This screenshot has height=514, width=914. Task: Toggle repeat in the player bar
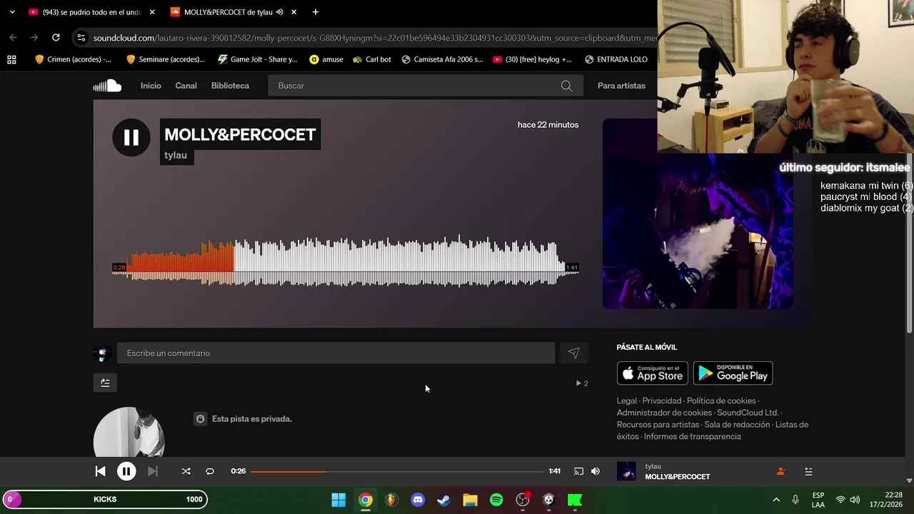coord(210,471)
